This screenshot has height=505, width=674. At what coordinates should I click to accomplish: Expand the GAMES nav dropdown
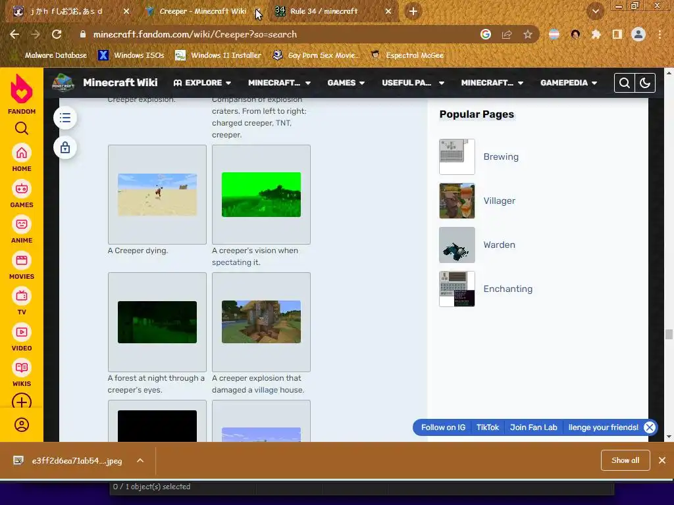(x=346, y=83)
